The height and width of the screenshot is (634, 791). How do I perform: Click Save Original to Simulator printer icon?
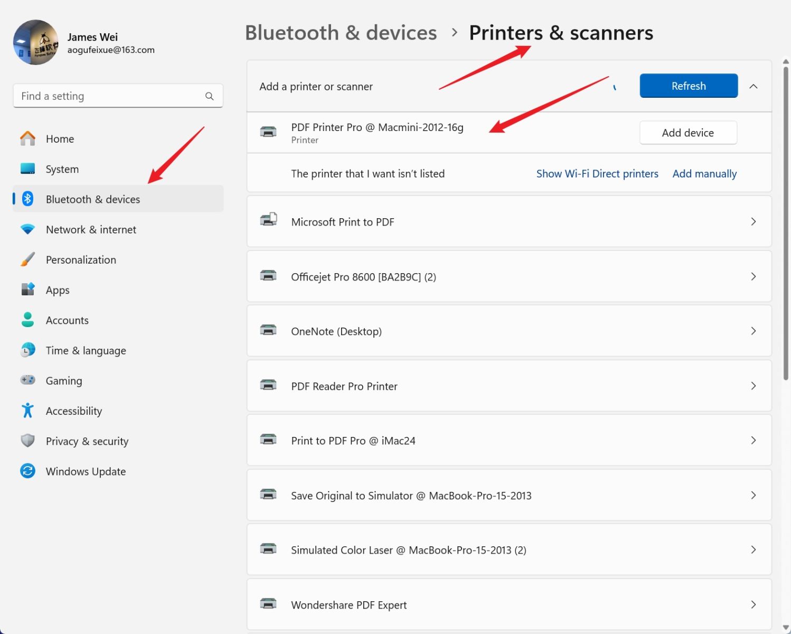(268, 495)
